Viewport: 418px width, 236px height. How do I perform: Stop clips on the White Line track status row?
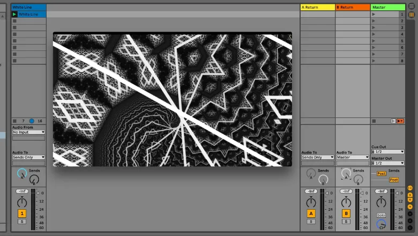(x=14, y=121)
